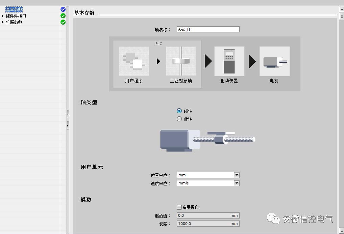Open the 位置单位 dropdown
344x234 pixels.
point(236,175)
